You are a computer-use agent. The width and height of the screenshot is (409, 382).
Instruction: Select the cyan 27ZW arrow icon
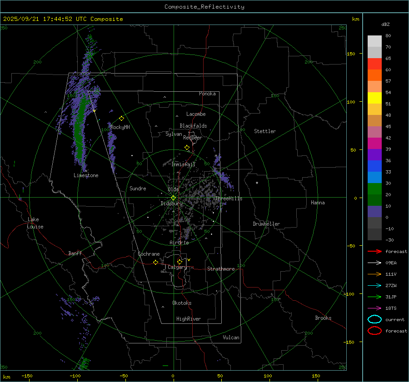374,285
